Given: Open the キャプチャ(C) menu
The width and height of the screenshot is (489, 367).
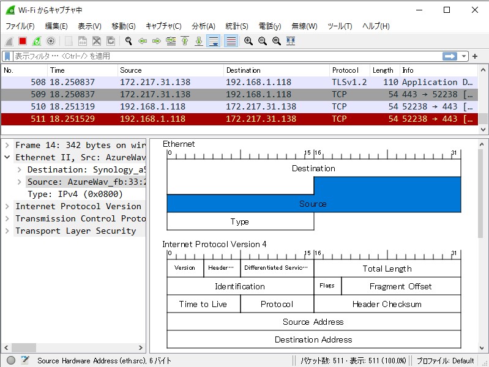Looking at the screenshot, I should coord(163,26).
